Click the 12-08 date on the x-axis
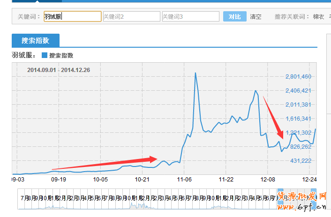This screenshot has height=217, width=331. pyautogui.click(x=268, y=179)
